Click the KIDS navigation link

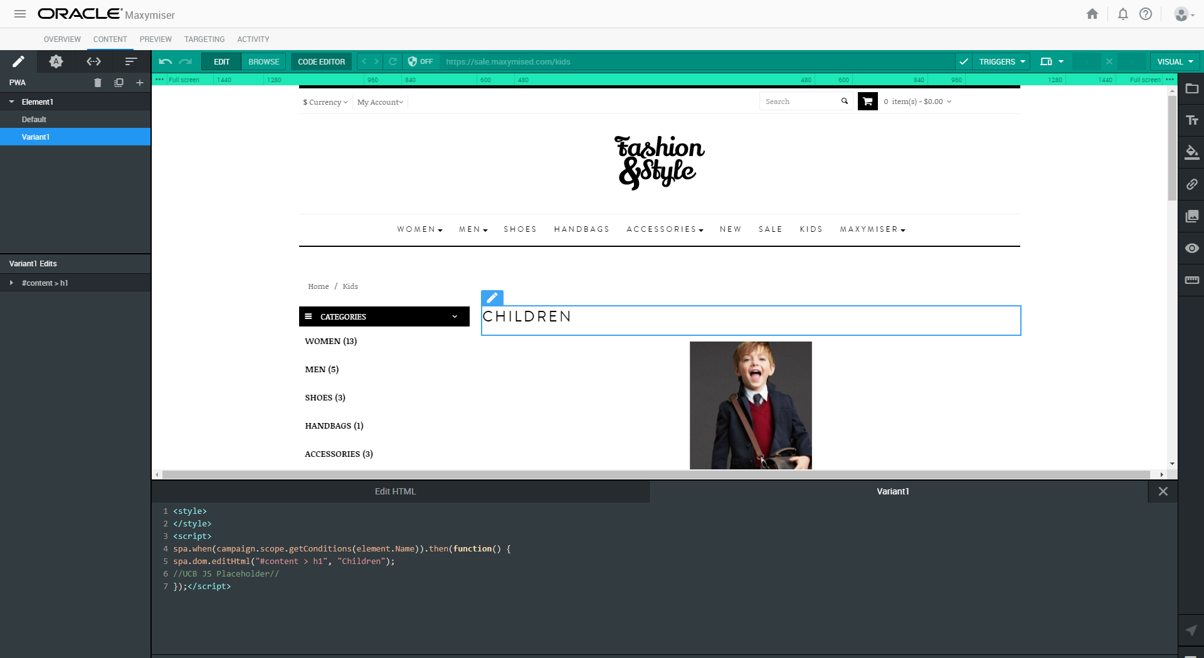click(811, 229)
